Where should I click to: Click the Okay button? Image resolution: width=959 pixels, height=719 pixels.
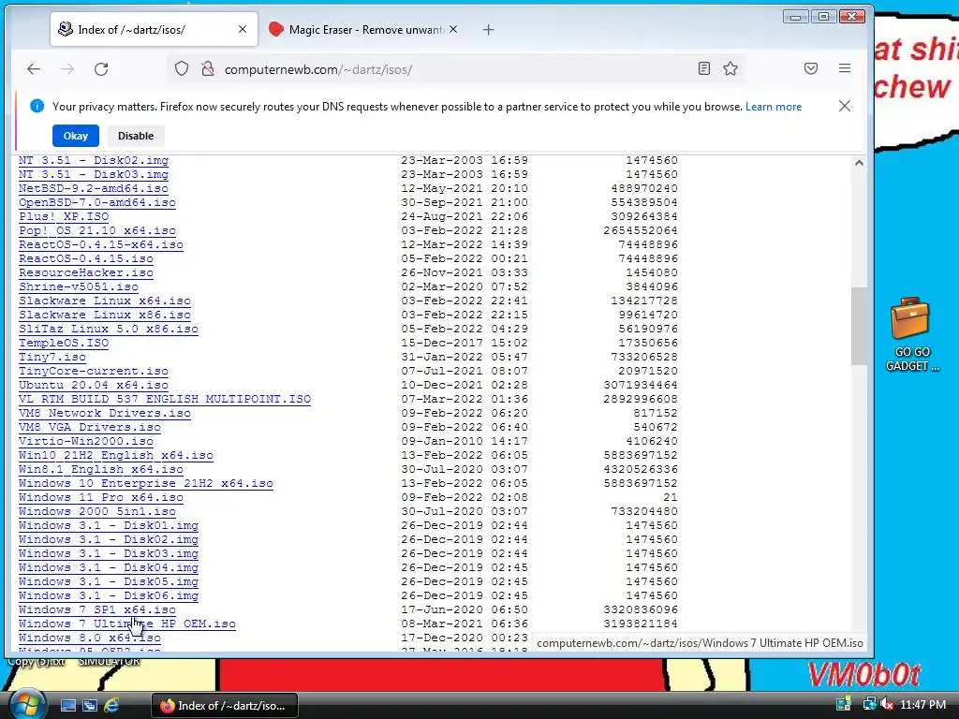(76, 136)
